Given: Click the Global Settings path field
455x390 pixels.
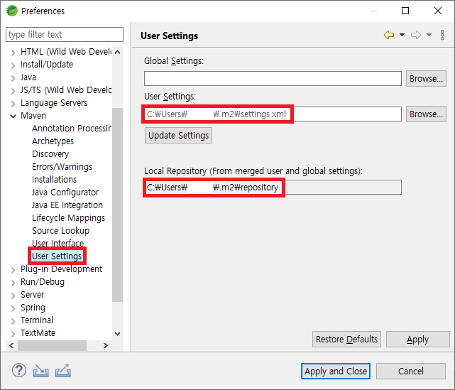Looking at the screenshot, I should click(x=273, y=78).
